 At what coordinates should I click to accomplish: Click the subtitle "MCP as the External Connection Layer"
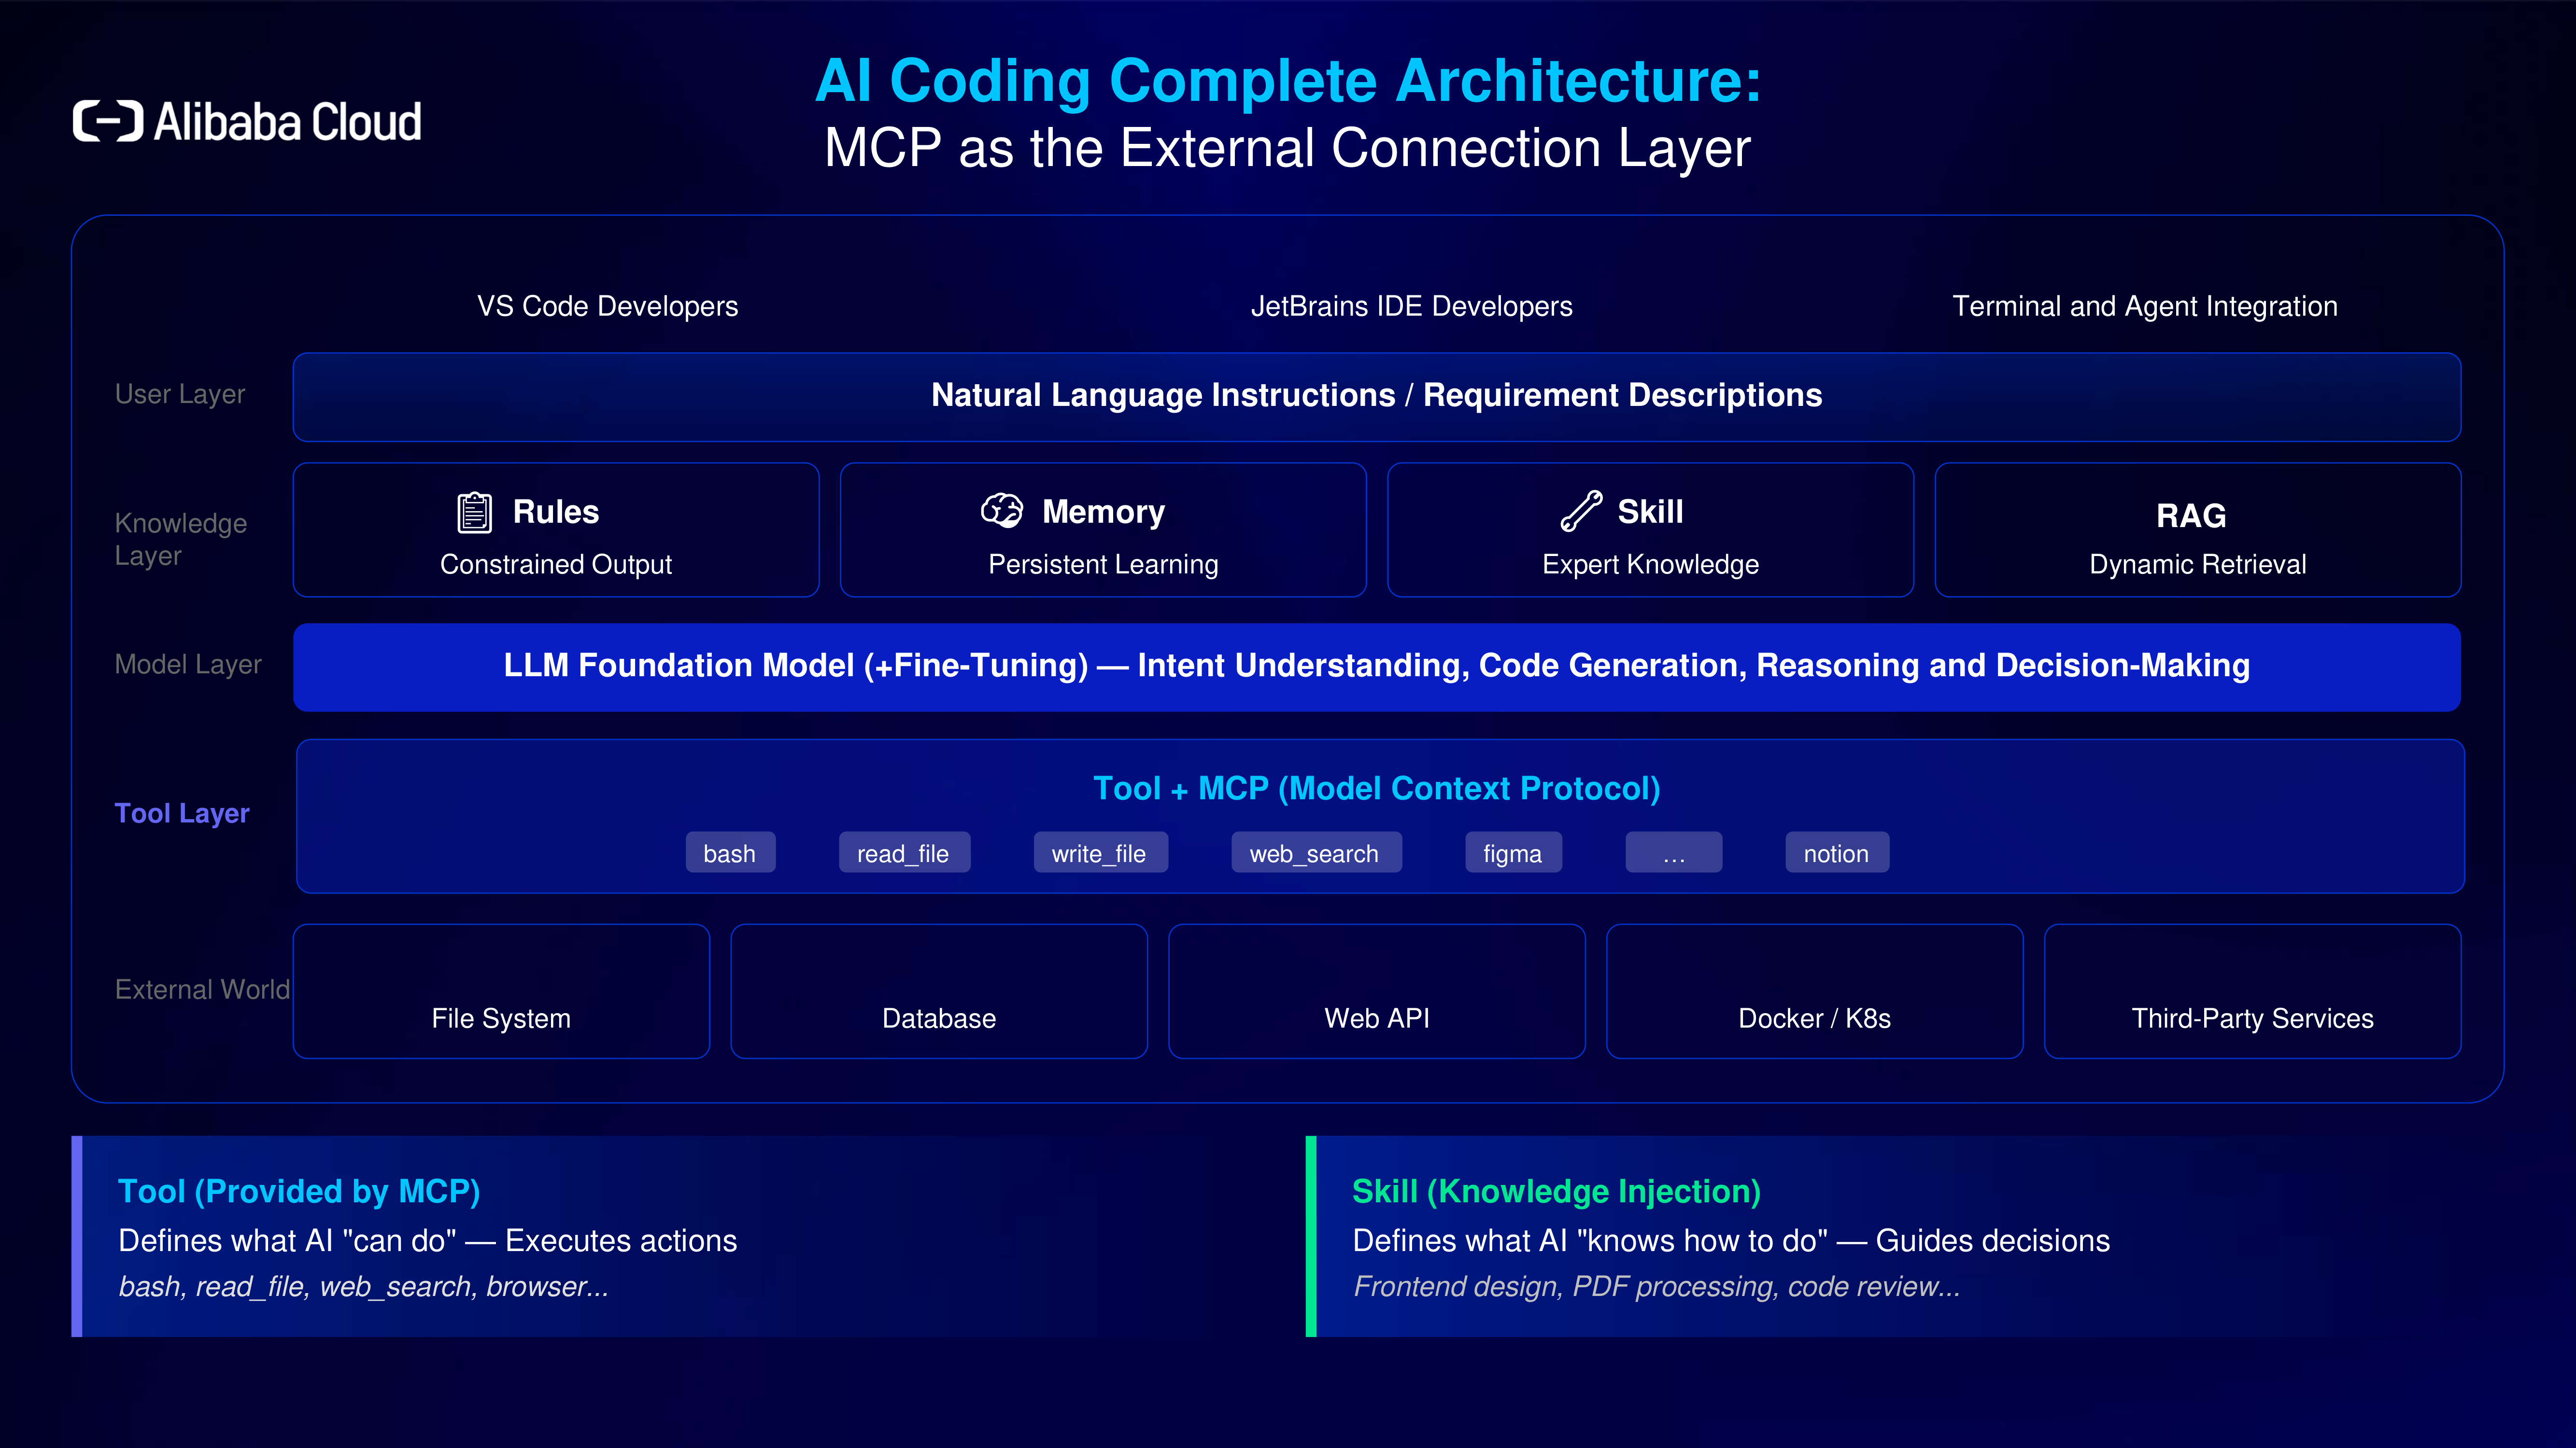pyautogui.click(x=1288, y=148)
